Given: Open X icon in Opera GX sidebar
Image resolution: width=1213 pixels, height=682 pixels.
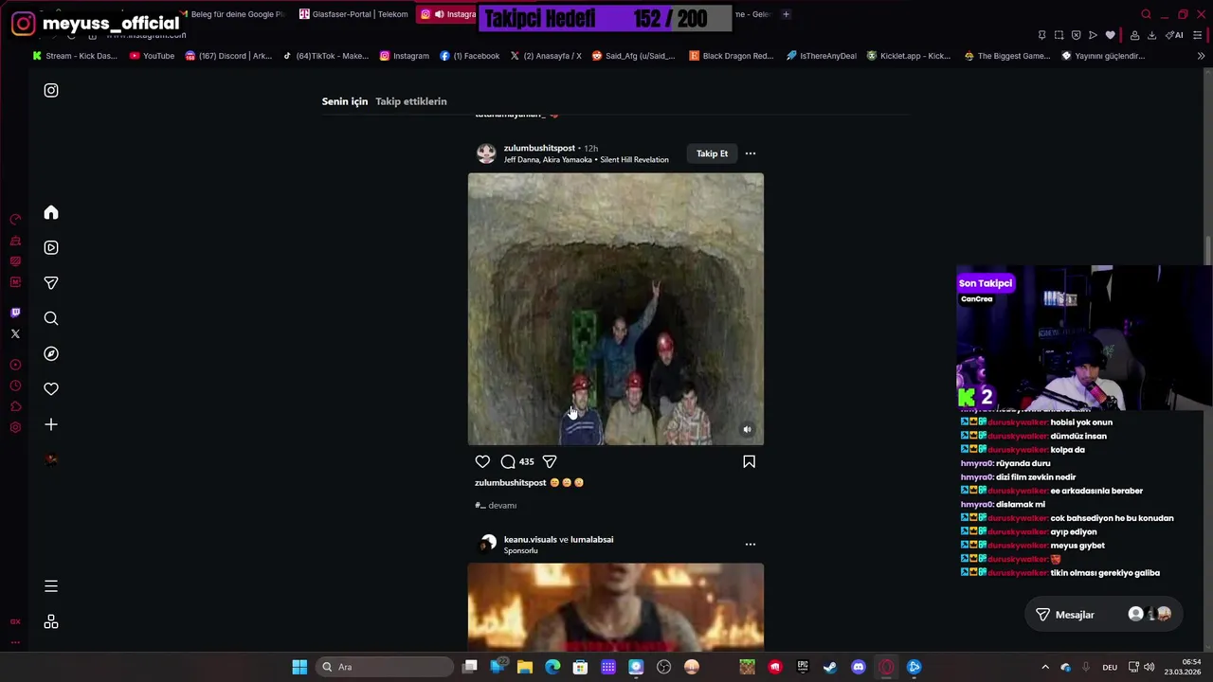Looking at the screenshot, I should pyautogui.click(x=15, y=333).
